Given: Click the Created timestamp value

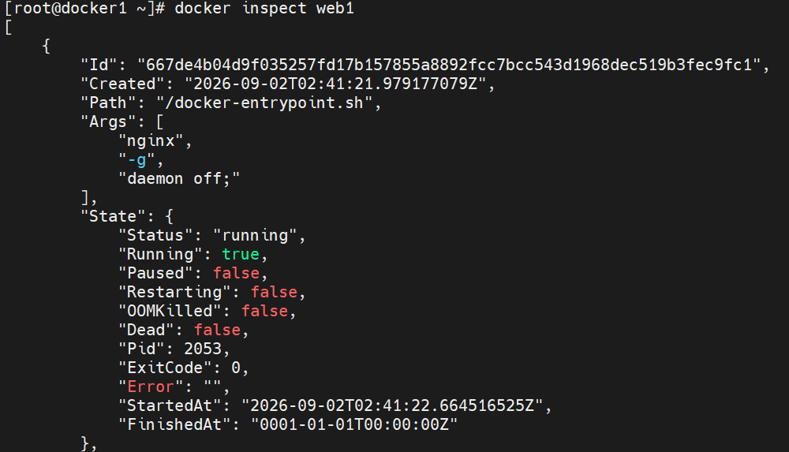Looking at the screenshot, I should (335, 84).
